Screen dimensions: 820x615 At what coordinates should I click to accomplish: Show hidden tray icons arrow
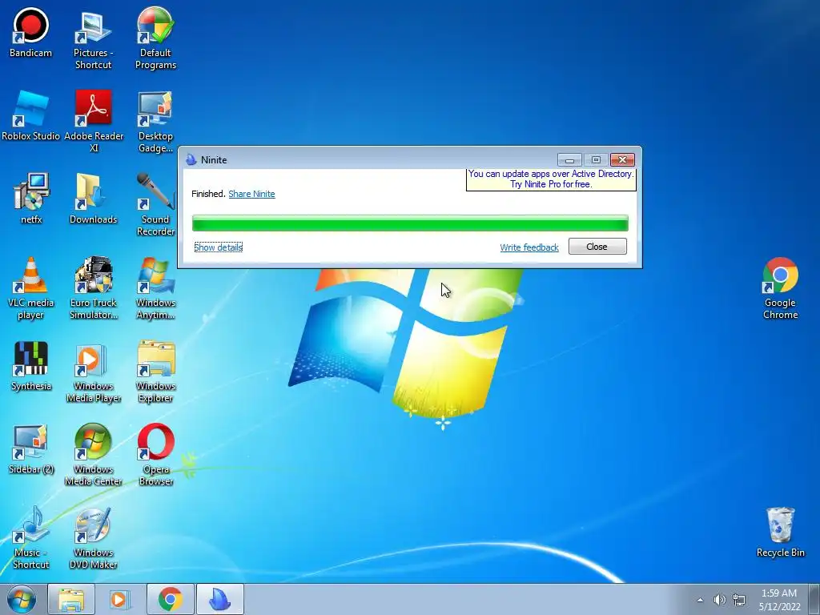pos(700,600)
